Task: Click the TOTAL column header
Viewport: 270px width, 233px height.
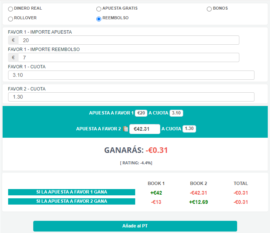Action: 241,184
